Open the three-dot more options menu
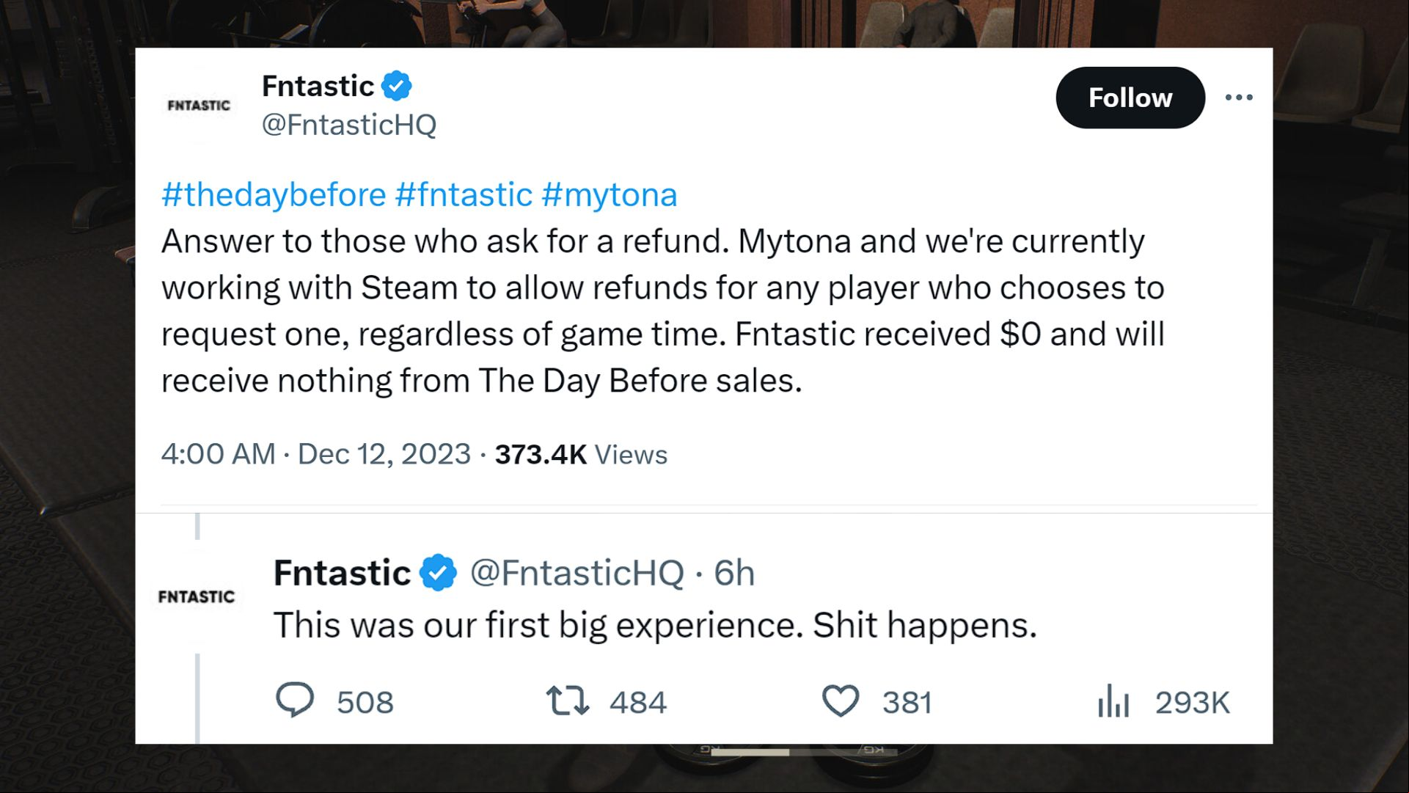This screenshot has height=793, width=1409. click(1239, 98)
